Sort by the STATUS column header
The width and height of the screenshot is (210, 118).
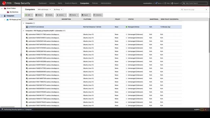click(x=131, y=19)
